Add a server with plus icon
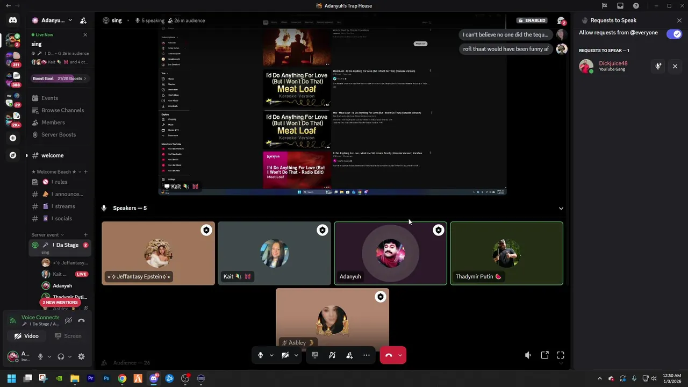The image size is (688, 387). pyautogui.click(x=13, y=138)
